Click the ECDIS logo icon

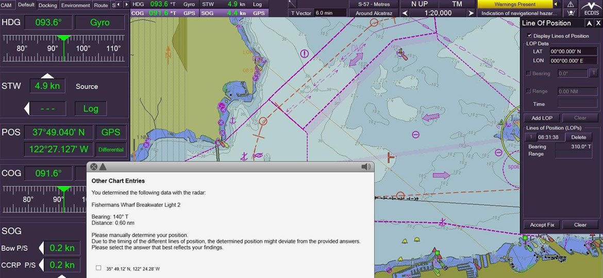pyautogui.click(x=590, y=8)
